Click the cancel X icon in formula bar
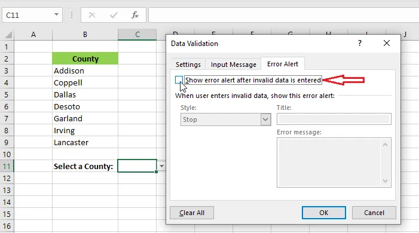The height and width of the screenshot is (233, 419). click(92, 15)
